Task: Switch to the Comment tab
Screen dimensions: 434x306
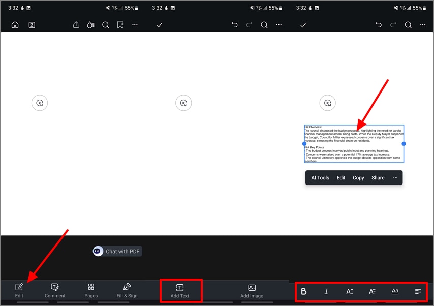Action: [55, 290]
